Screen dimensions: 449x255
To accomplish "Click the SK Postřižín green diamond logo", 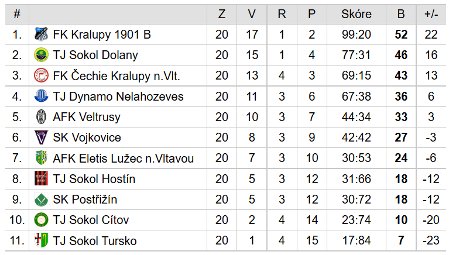I will click(41, 199).
